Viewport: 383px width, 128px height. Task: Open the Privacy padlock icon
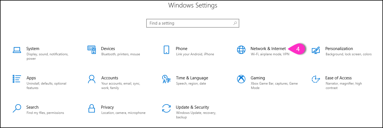92,108
